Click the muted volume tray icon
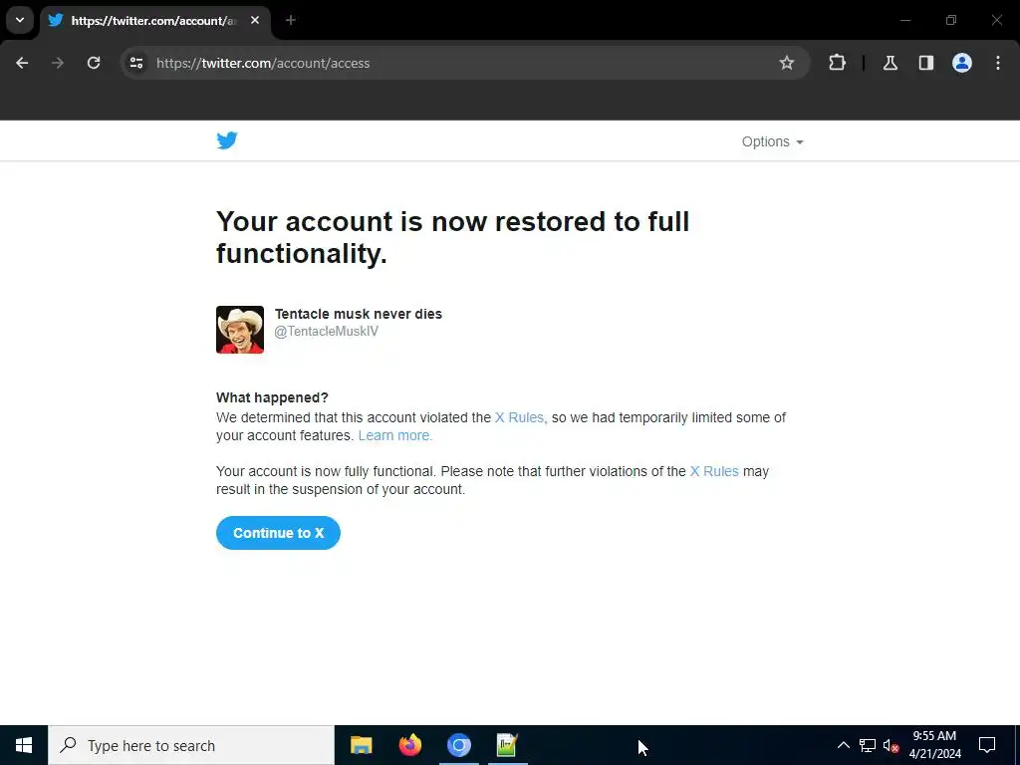This screenshot has width=1020, height=765. [892, 745]
